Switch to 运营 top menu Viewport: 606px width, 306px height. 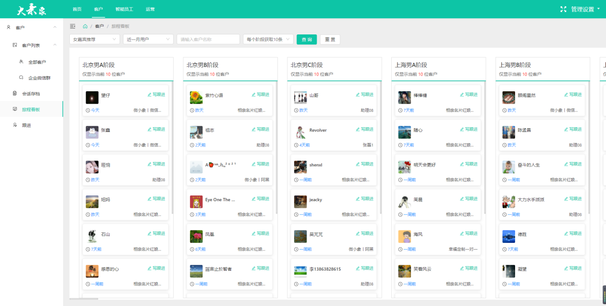150,9
